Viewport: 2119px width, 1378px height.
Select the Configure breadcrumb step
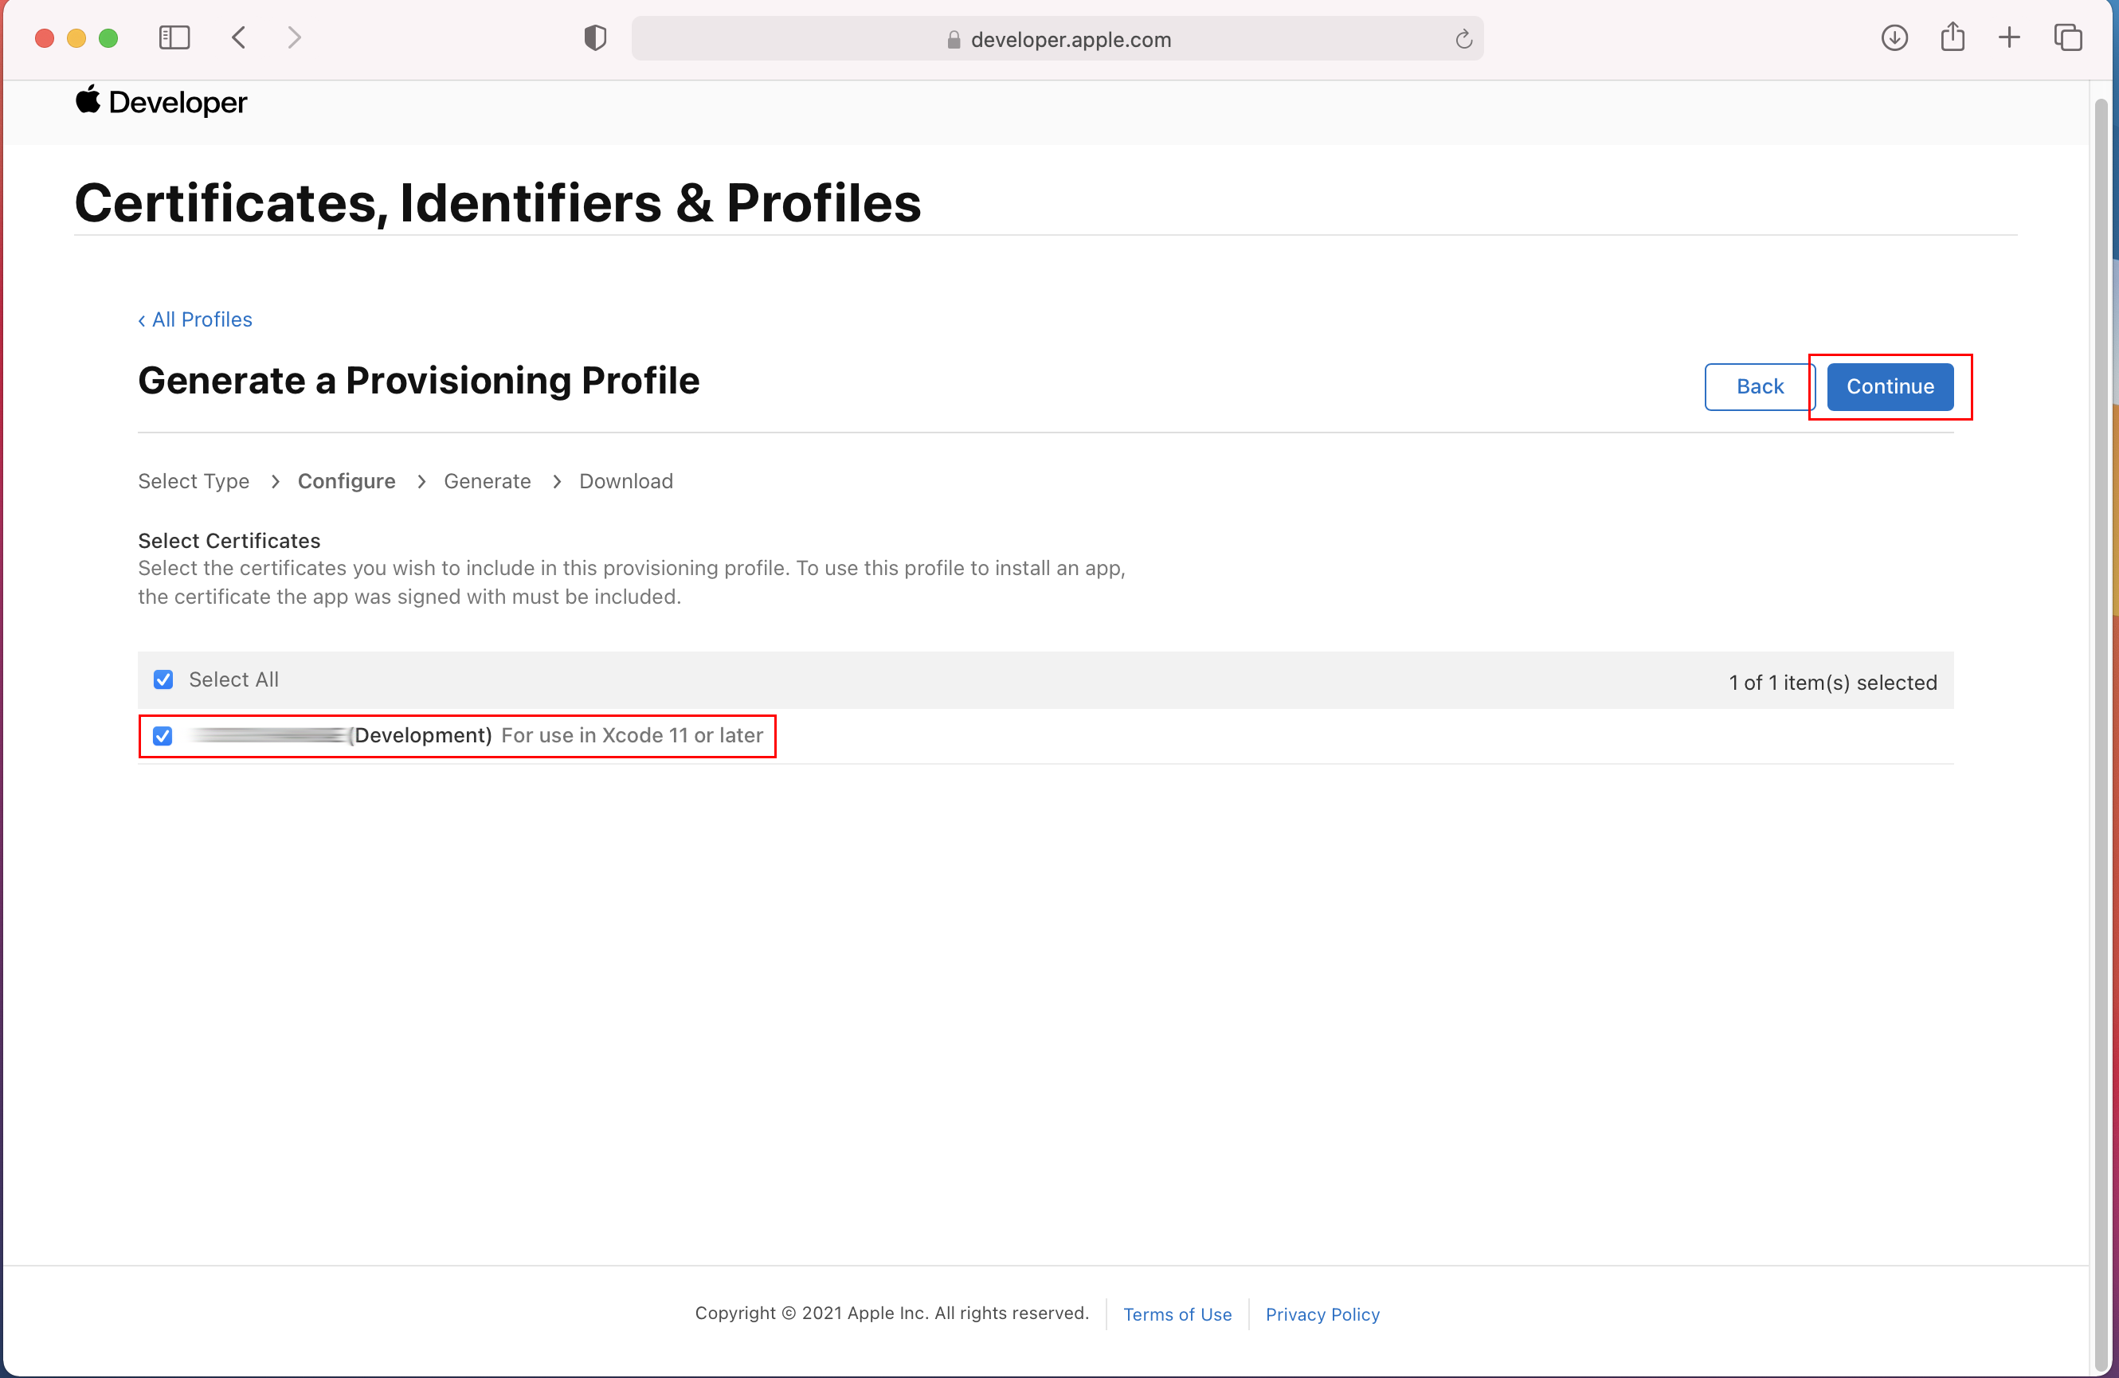click(x=347, y=482)
